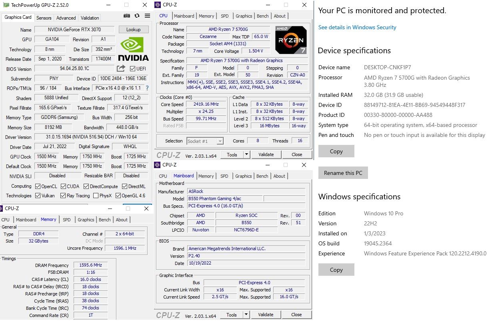Click Tools button in Mainboard window
Screen dimensions: 492x327
(232, 315)
